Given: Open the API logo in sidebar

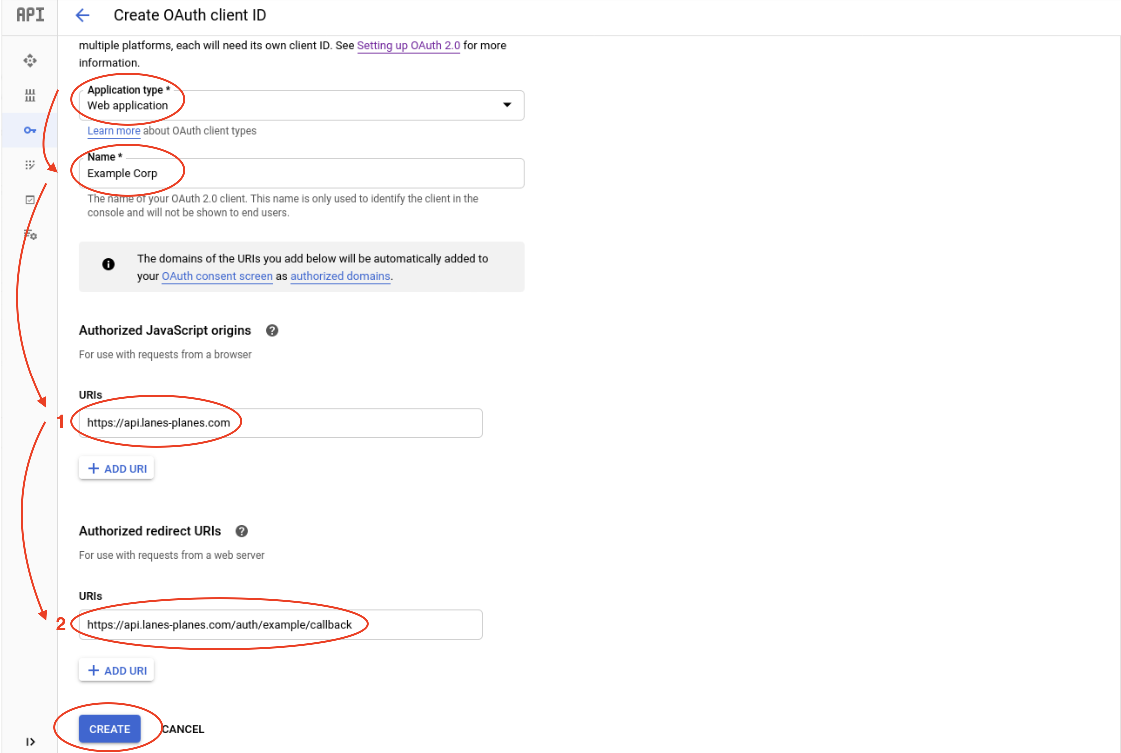Looking at the screenshot, I should (x=30, y=15).
